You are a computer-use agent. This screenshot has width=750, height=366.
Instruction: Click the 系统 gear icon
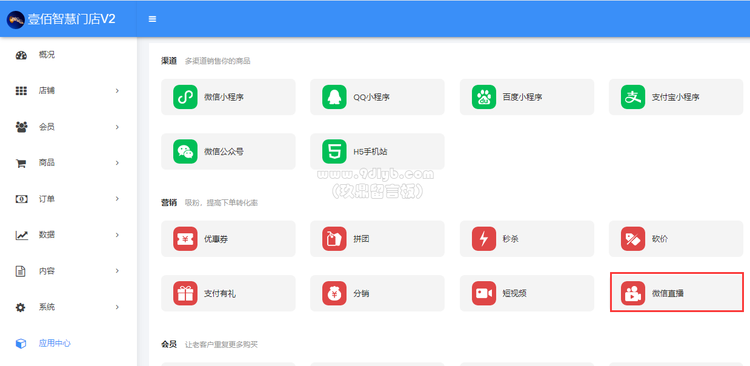21,307
